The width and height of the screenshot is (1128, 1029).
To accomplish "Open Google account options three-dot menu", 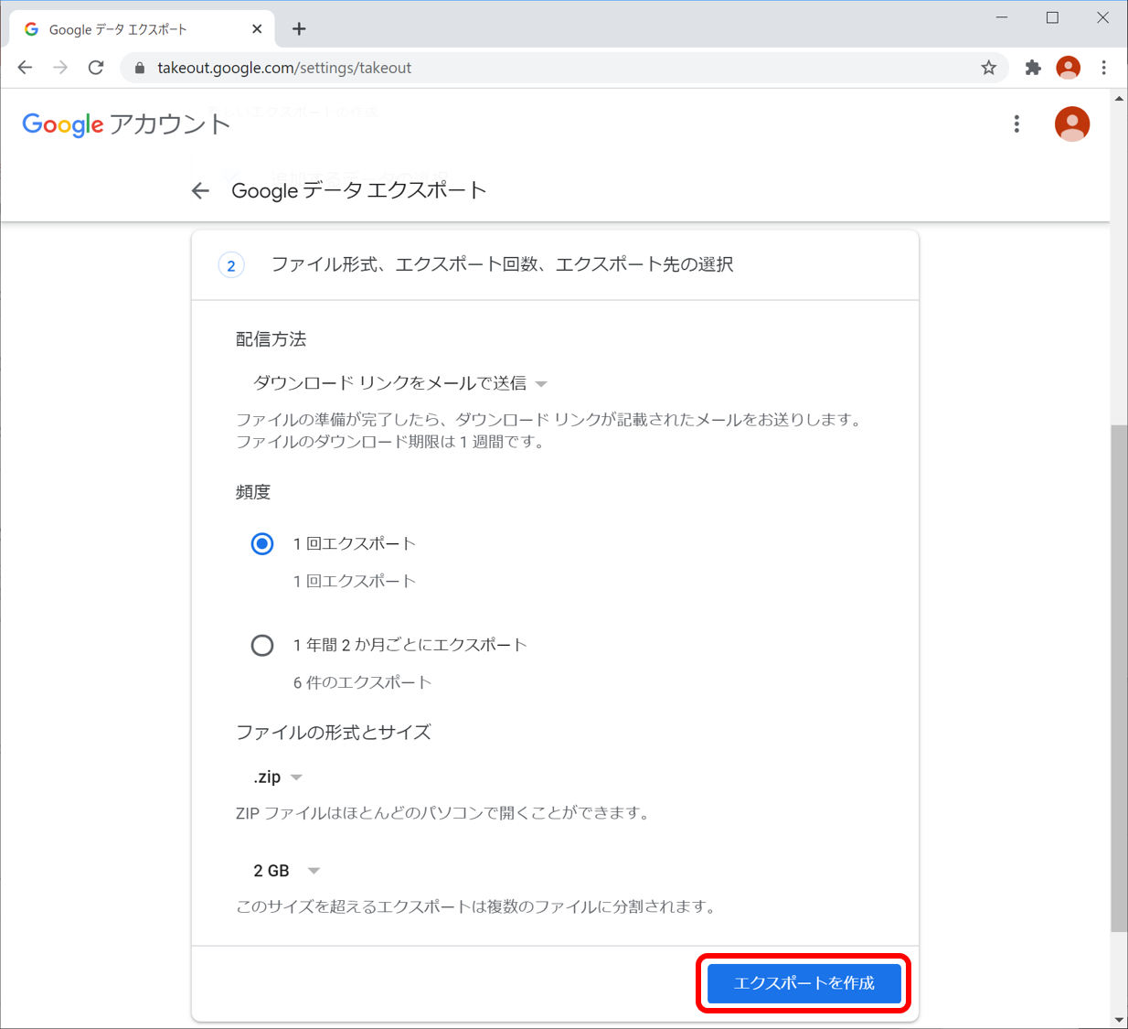I will click(1016, 124).
